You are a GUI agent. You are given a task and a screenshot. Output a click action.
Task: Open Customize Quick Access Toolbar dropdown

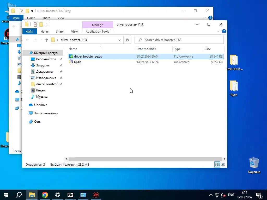point(46,25)
